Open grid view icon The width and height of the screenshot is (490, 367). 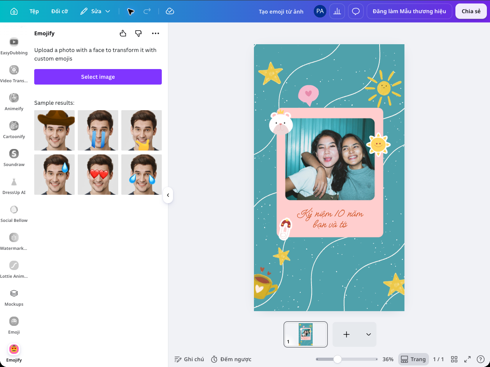(454, 359)
